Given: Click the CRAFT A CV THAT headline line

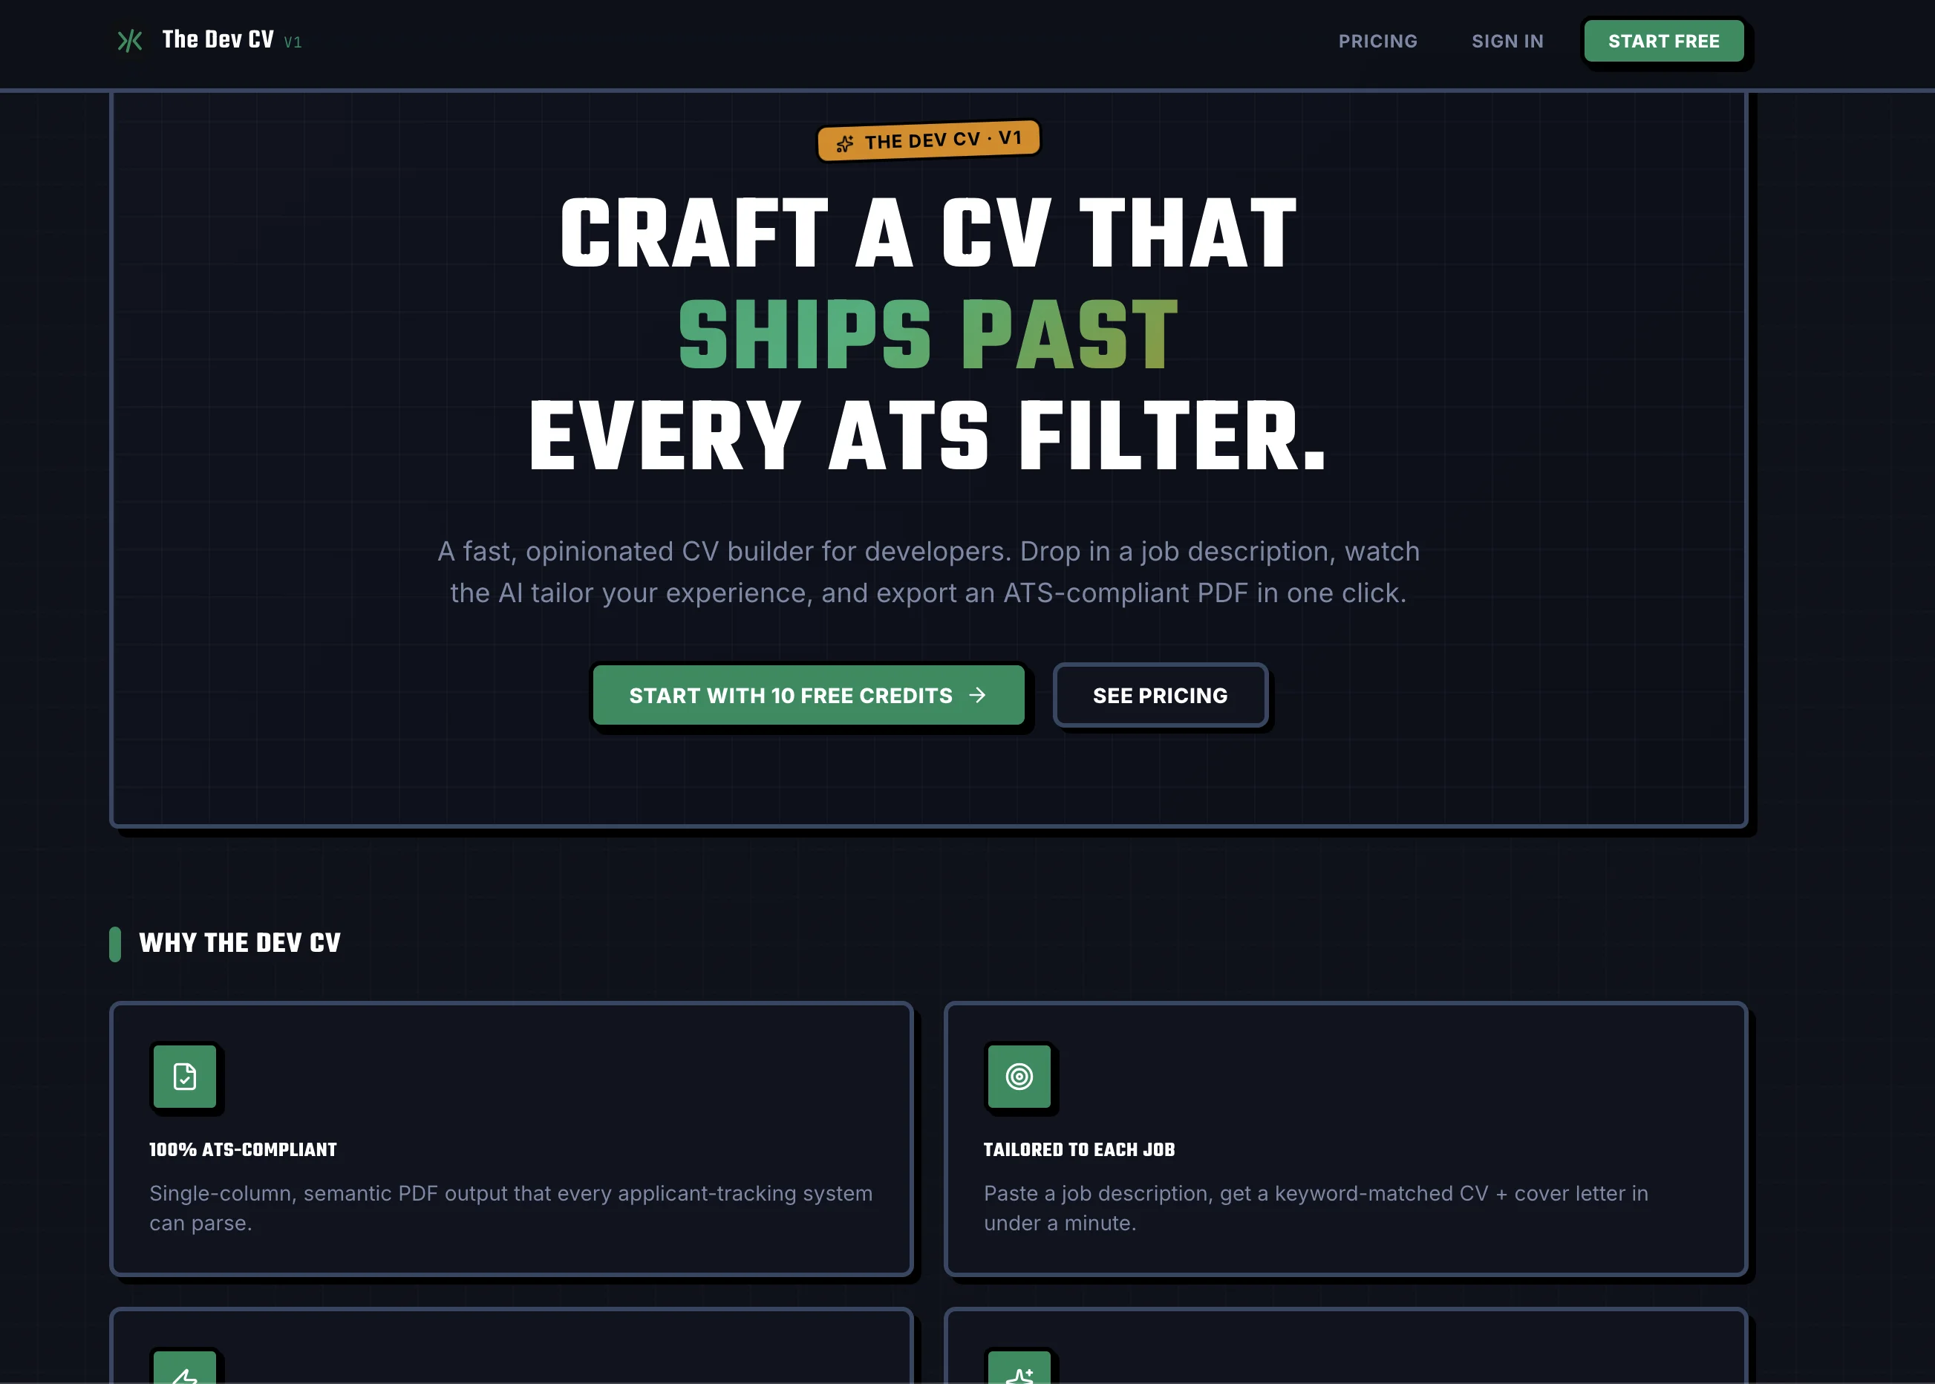Looking at the screenshot, I should 928,232.
